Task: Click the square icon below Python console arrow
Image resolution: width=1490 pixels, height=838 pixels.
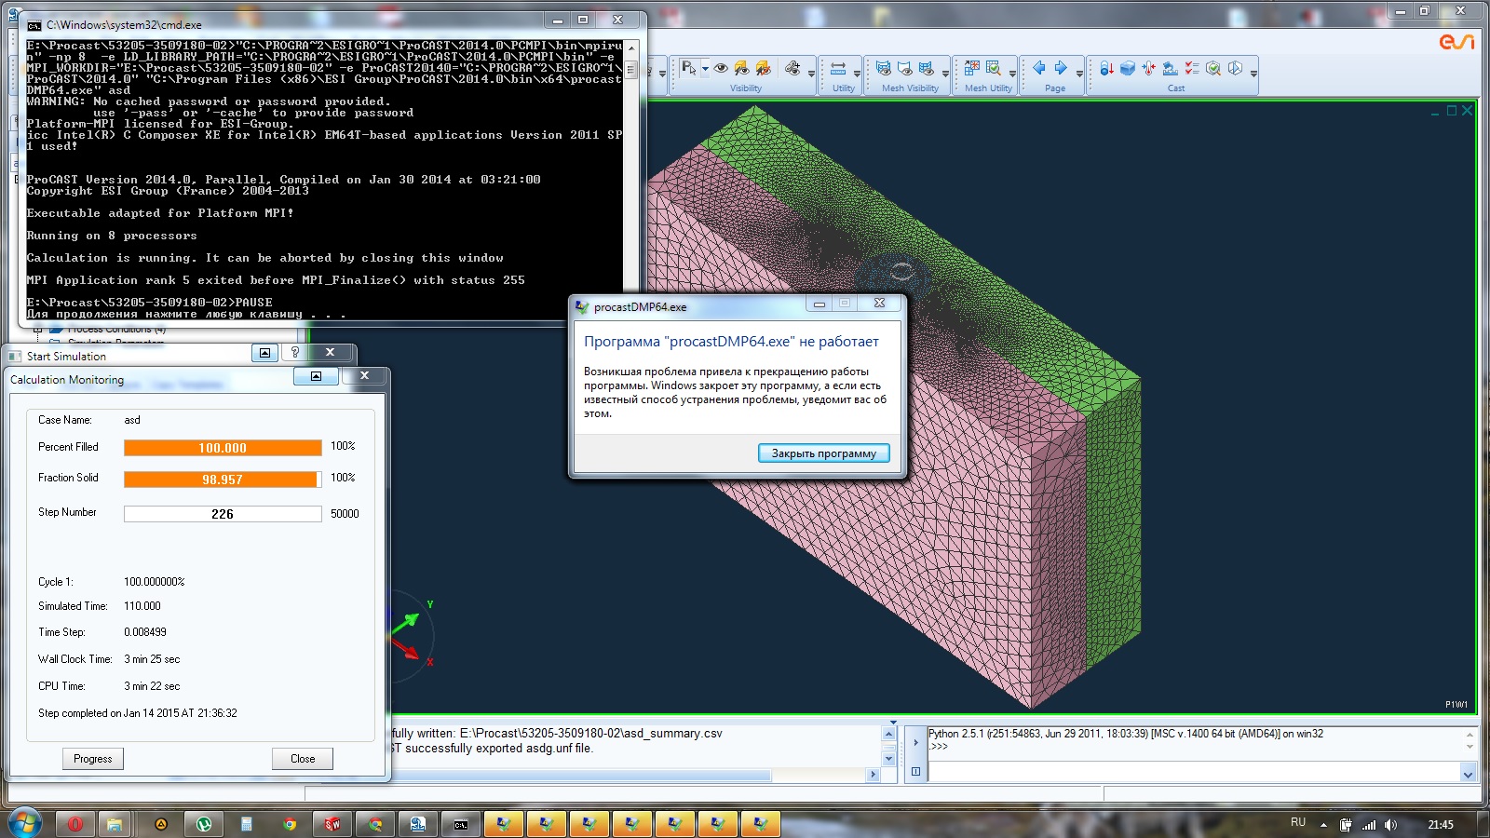Action: click(x=915, y=771)
